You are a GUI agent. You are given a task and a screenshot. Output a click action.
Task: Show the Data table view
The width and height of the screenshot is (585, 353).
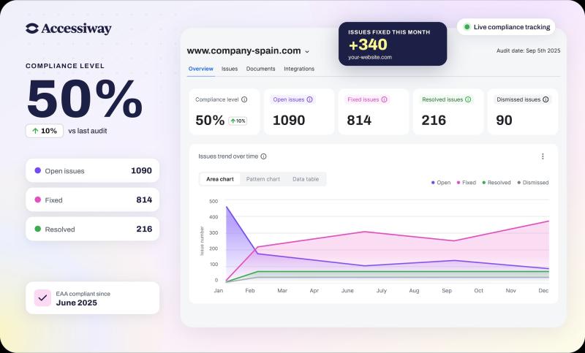306,179
